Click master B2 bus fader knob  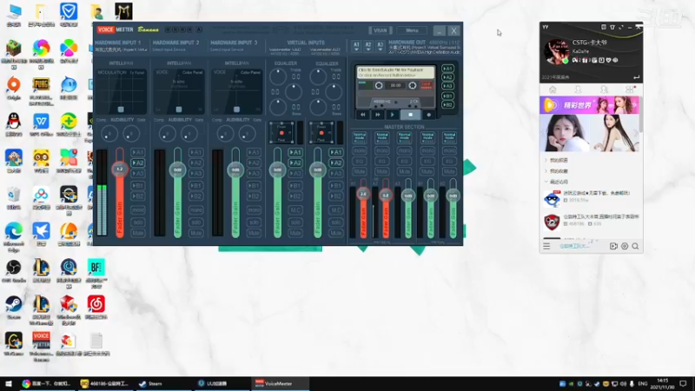(453, 195)
